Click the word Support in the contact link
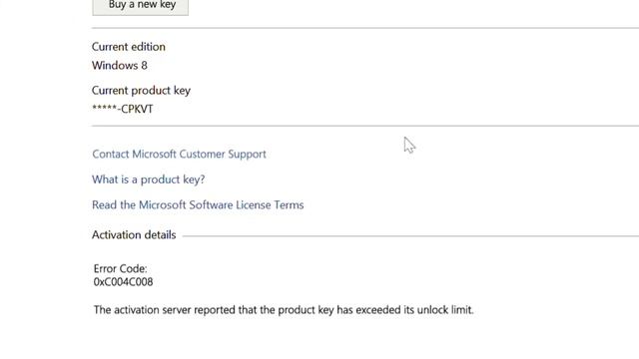 (x=247, y=155)
